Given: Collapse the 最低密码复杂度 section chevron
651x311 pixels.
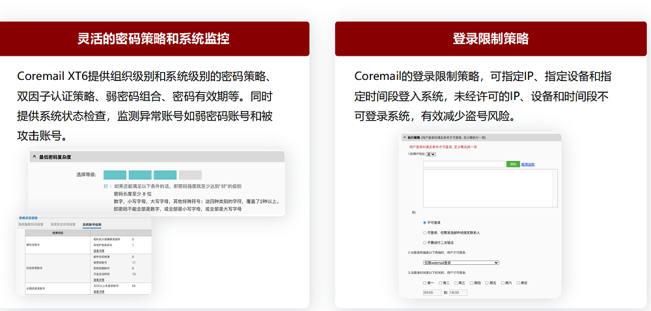Looking at the screenshot, I should click(x=34, y=157).
